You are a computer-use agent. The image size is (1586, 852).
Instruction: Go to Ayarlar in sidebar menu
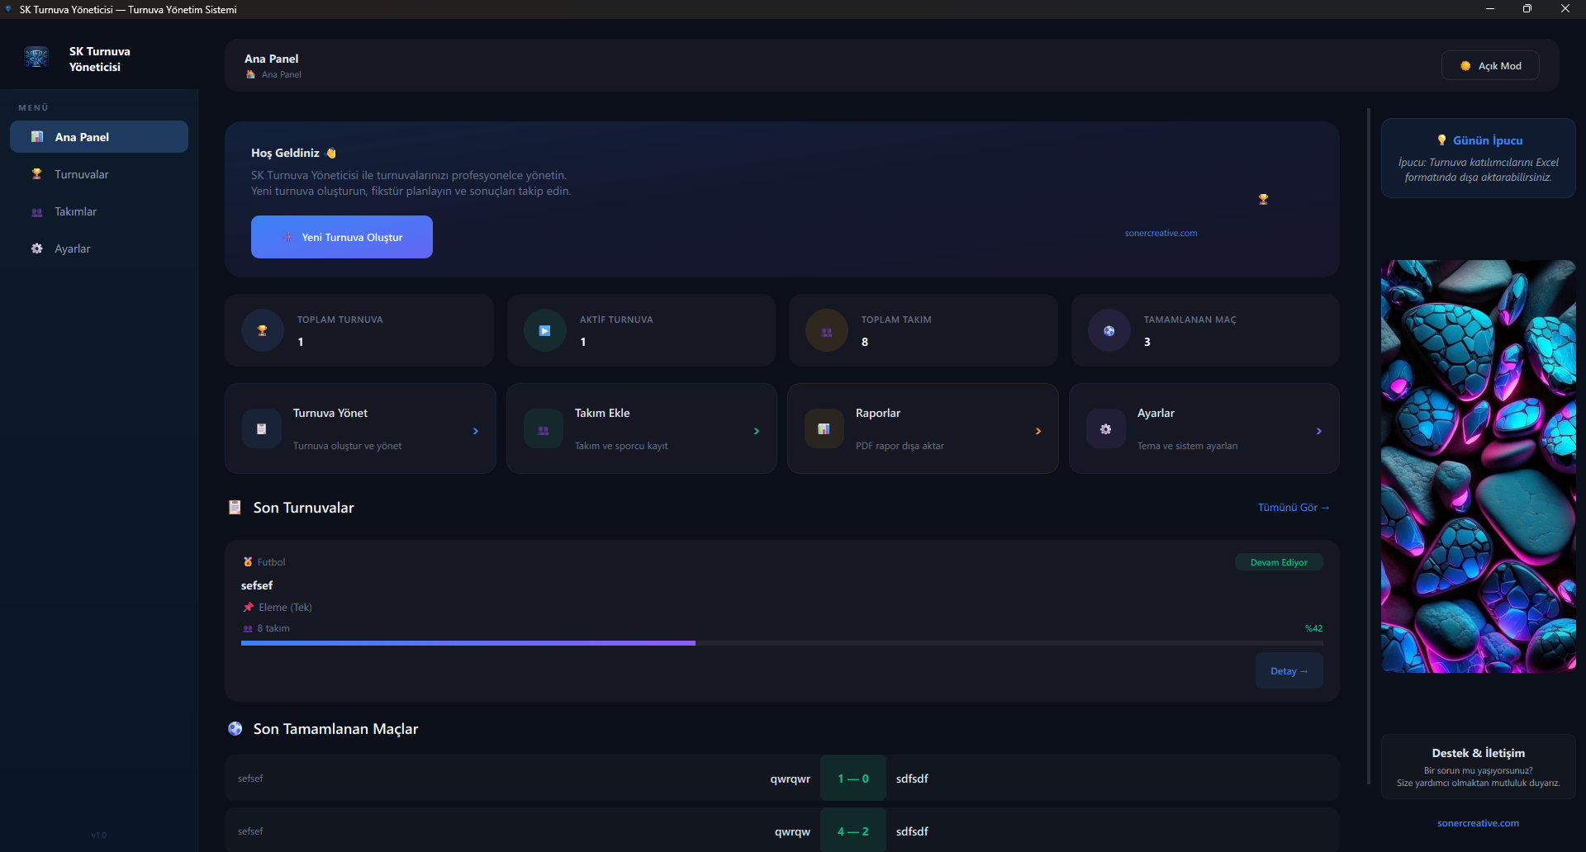72,248
